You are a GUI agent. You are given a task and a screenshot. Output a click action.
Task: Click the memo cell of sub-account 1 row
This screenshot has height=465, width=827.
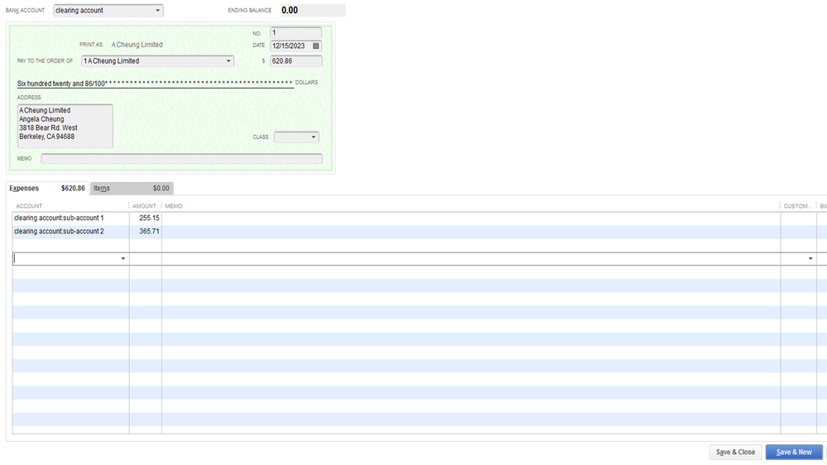pos(470,218)
